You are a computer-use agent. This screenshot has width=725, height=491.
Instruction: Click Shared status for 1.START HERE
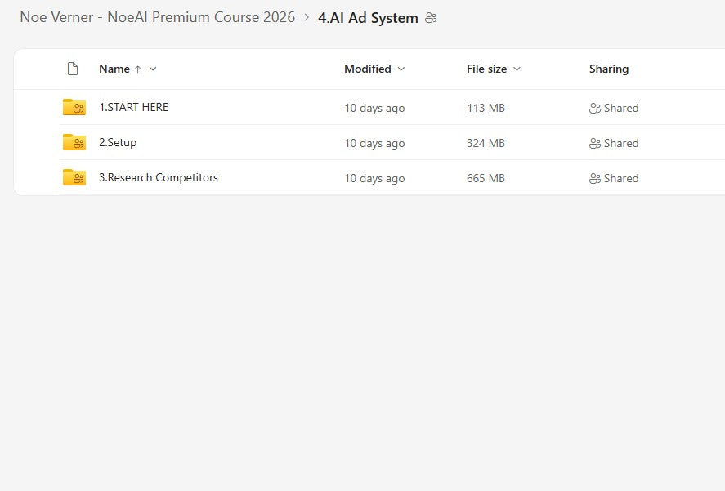tap(621, 108)
